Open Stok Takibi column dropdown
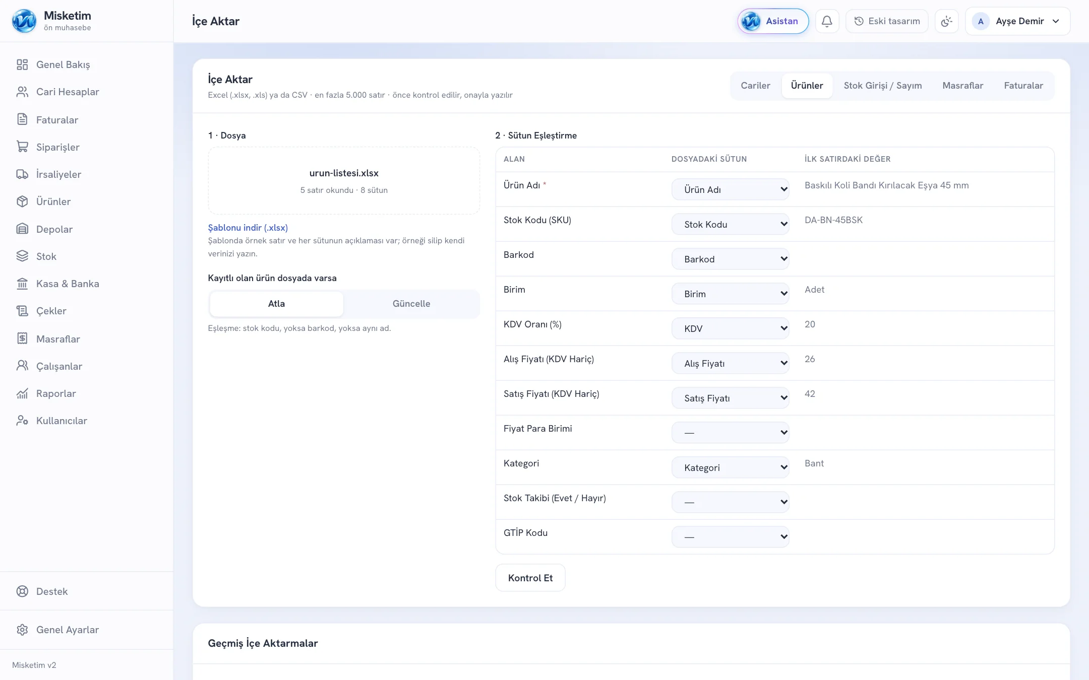 coord(730,502)
